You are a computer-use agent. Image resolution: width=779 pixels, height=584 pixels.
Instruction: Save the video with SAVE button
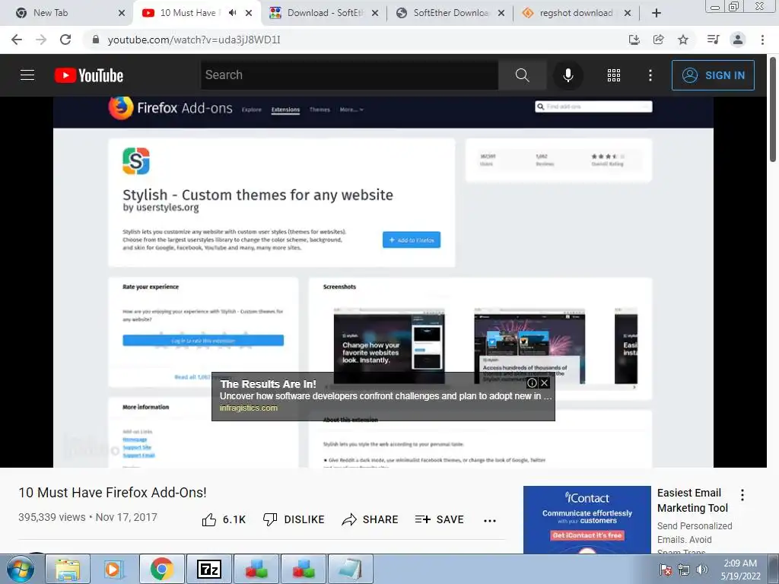pyautogui.click(x=439, y=519)
